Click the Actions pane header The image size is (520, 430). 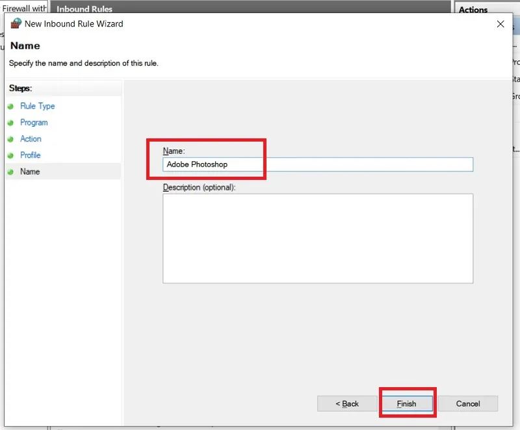click(x=473, y=10)
